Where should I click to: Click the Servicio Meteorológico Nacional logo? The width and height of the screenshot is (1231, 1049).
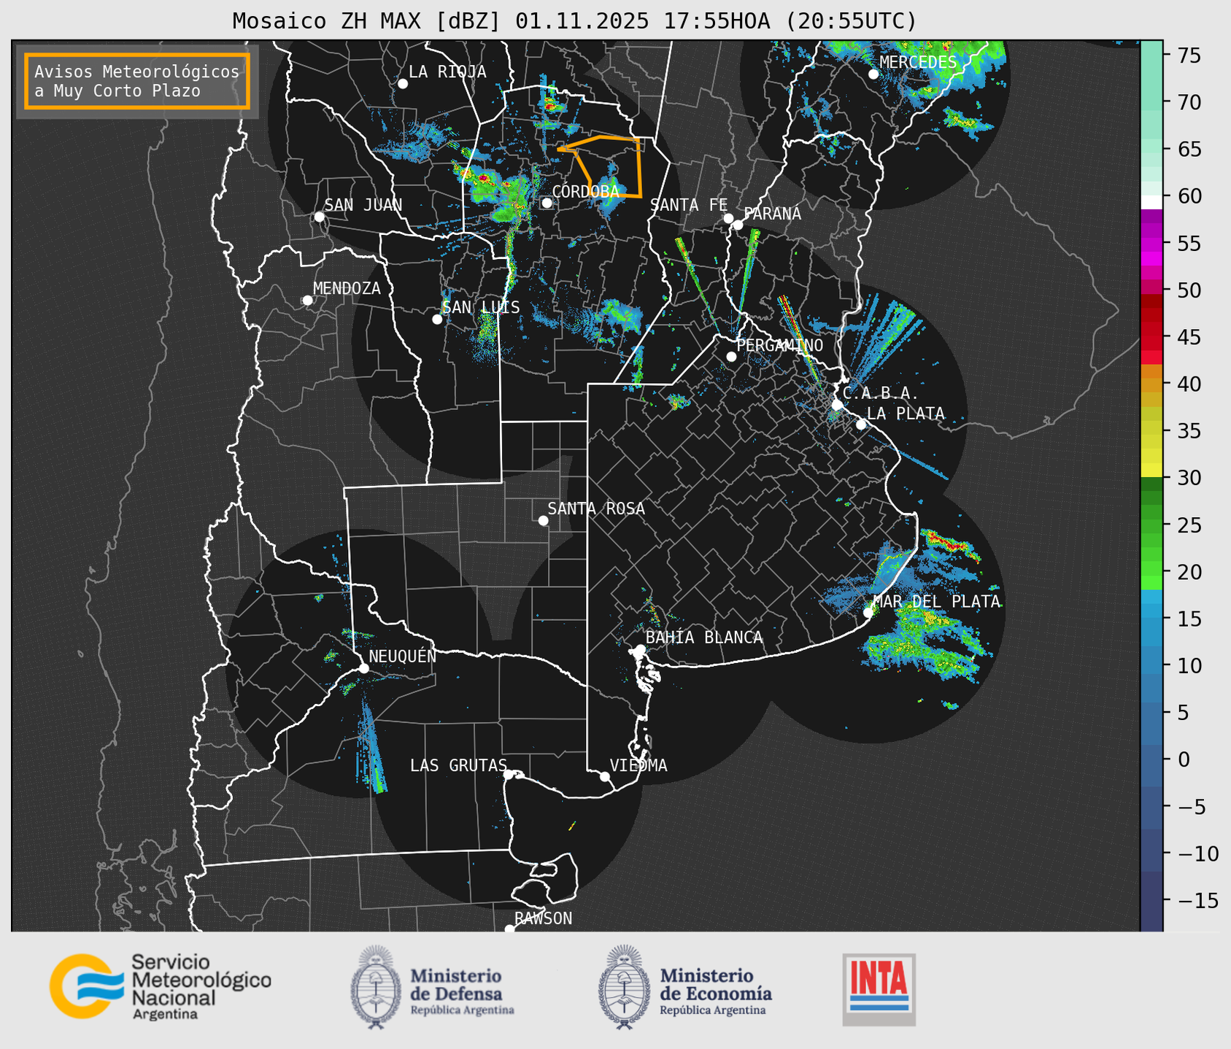[x=159, y=986]
